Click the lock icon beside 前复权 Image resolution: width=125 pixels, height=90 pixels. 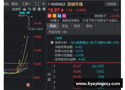tap(24, 9)
